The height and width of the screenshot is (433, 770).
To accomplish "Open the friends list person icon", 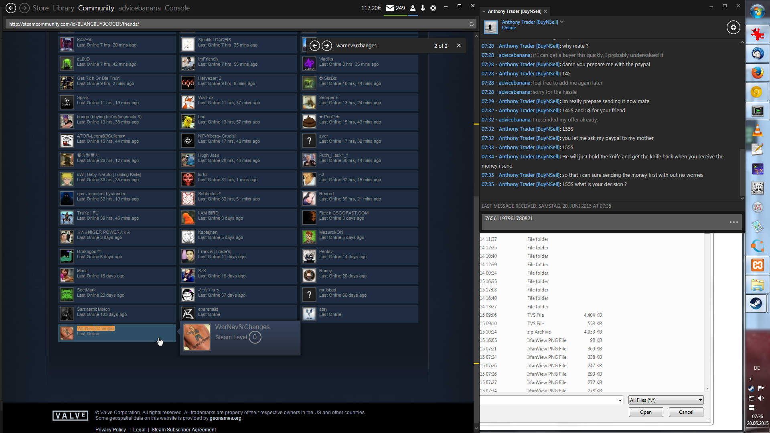I will [x=413, y=8].
